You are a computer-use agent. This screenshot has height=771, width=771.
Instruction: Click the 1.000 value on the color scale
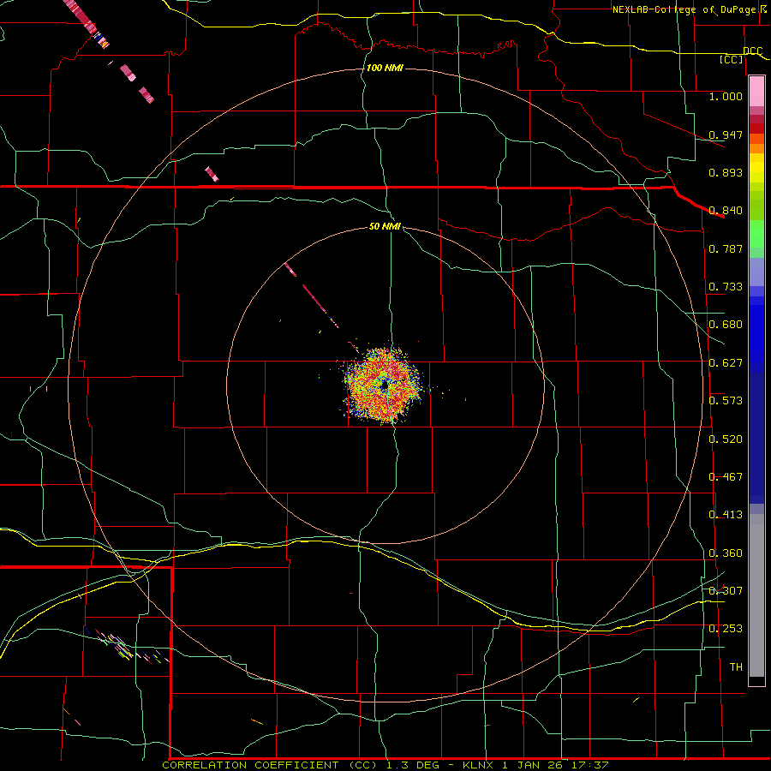(x=726, y=96)
